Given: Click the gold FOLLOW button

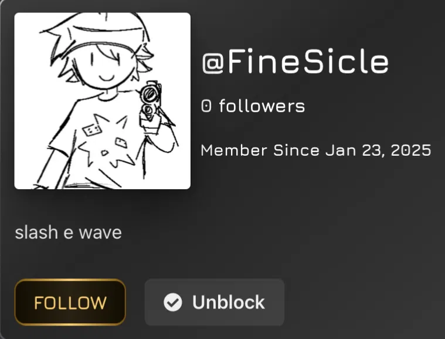Looking at the screenshot, I should coord(70,302).
